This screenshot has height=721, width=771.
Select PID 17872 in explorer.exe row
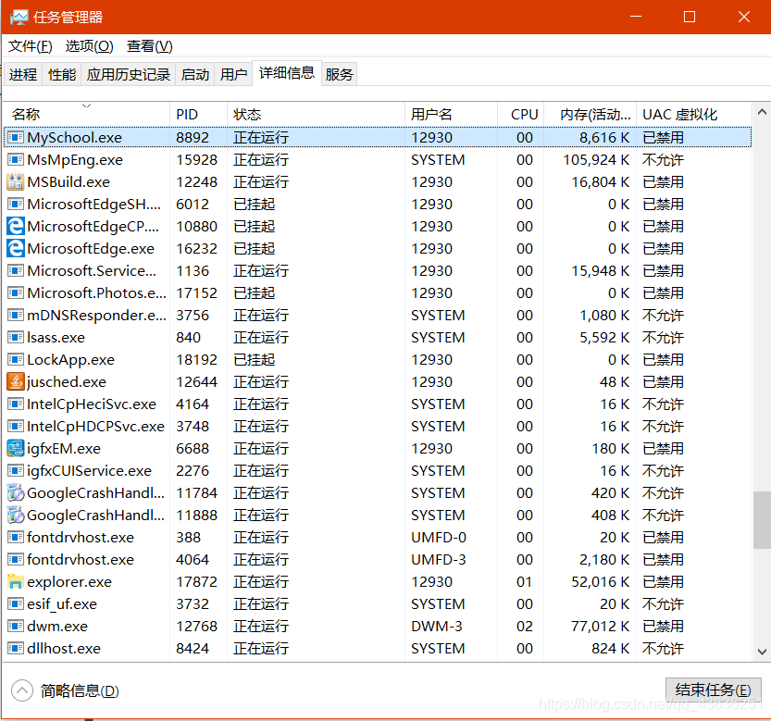click(x=196, y=582)
